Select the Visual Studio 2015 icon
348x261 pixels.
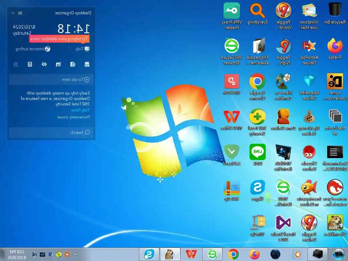pyautogui.click(x=283, y=228)
